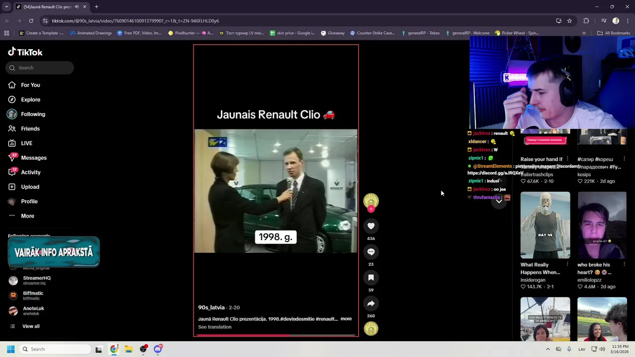The width and height of the screenshot is (635, 357).
Task: Open Discord from taskbar
Action: (x=158, y=349)
